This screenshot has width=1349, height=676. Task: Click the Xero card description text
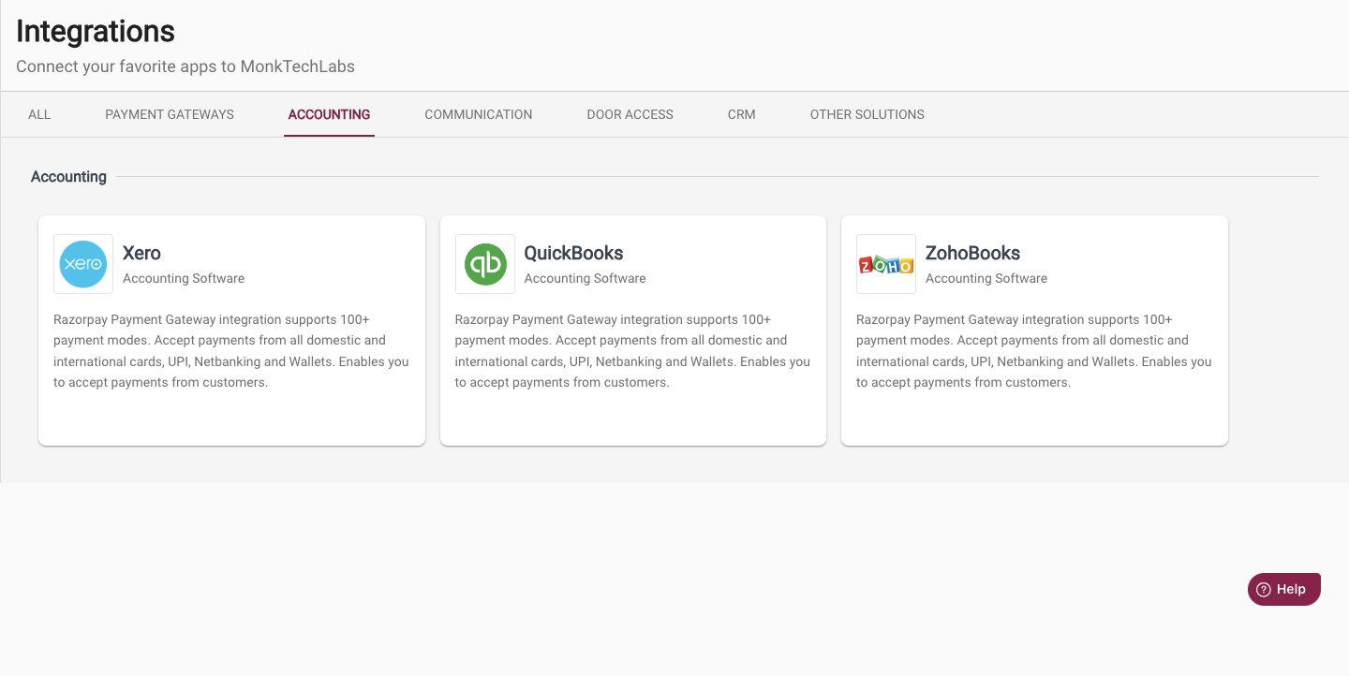coord(231,351)
